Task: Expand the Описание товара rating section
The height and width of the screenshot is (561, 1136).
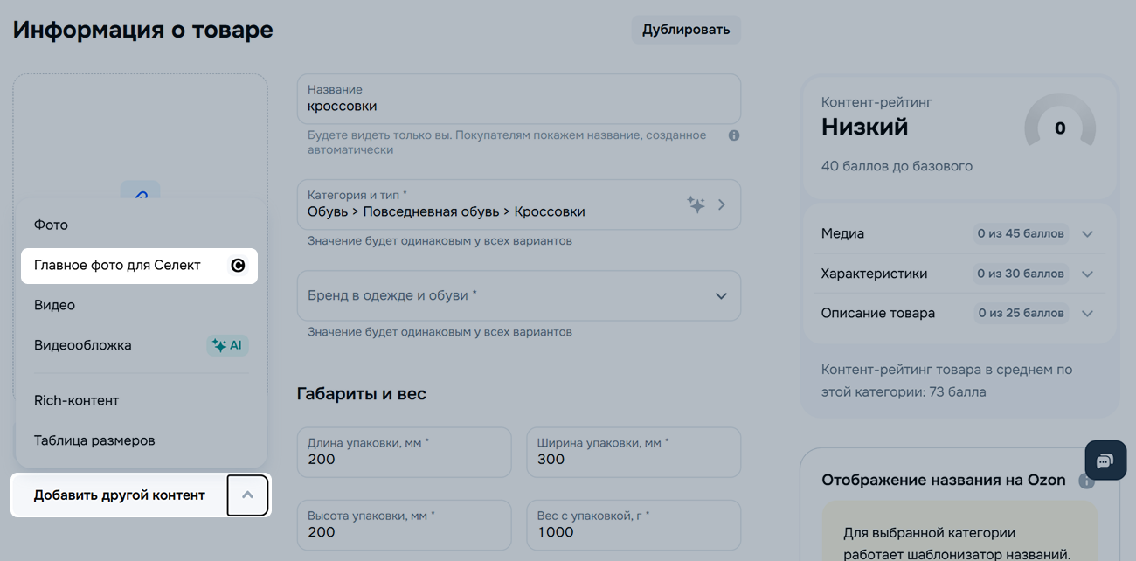Action: (x=1087, y=313)
